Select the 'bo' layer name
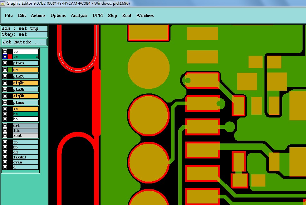306x205 pixels. coord(25,119)
